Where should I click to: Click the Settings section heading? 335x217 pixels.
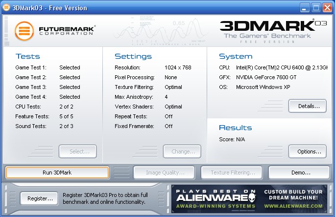133,56
